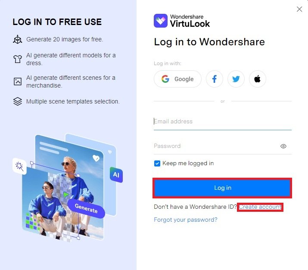Viewport: 308px width, 270px height.
Task: Uncheck Keep me logged in checkbox
Action: [157, 163]
